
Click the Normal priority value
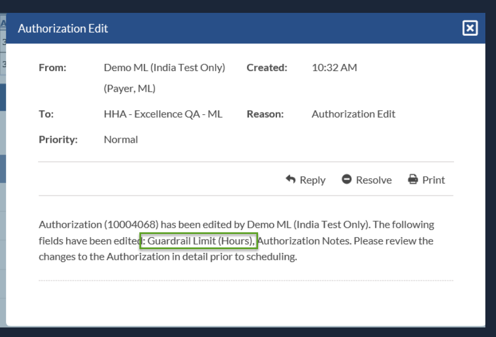coord(121,139)
